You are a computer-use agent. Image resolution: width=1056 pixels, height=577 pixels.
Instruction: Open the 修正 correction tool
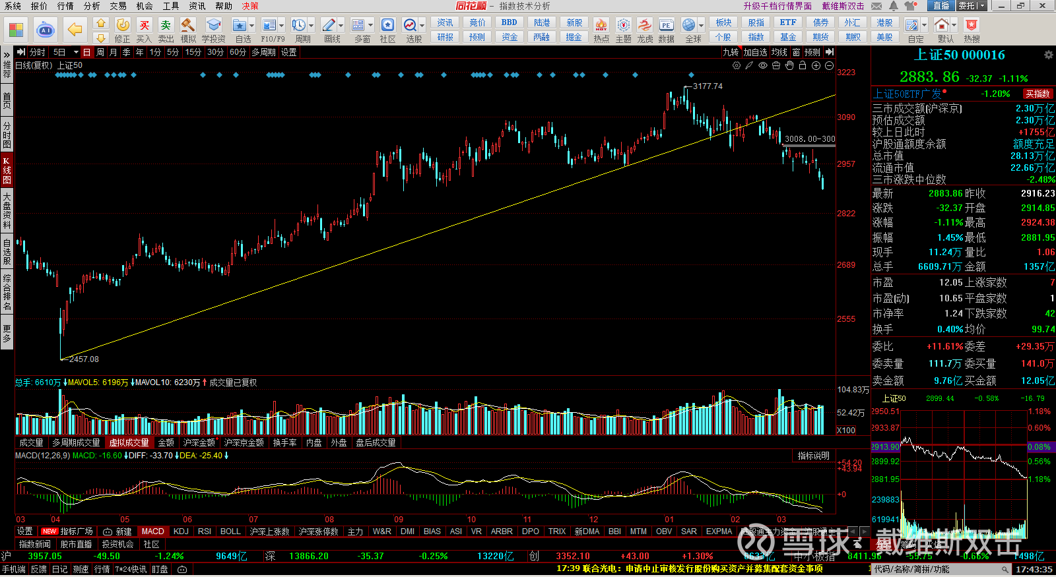(123, 30)
